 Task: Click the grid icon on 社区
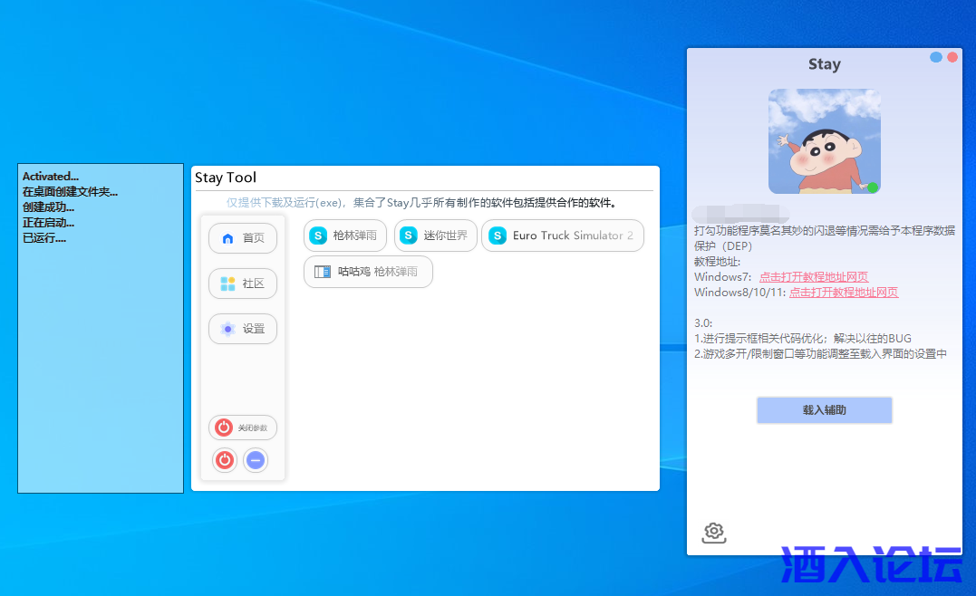point(227,284)
